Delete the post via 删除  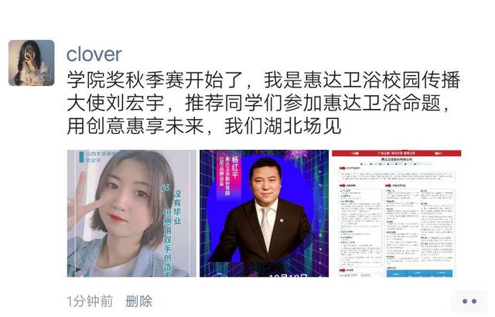pyautogui.click(x=139, y=302)
